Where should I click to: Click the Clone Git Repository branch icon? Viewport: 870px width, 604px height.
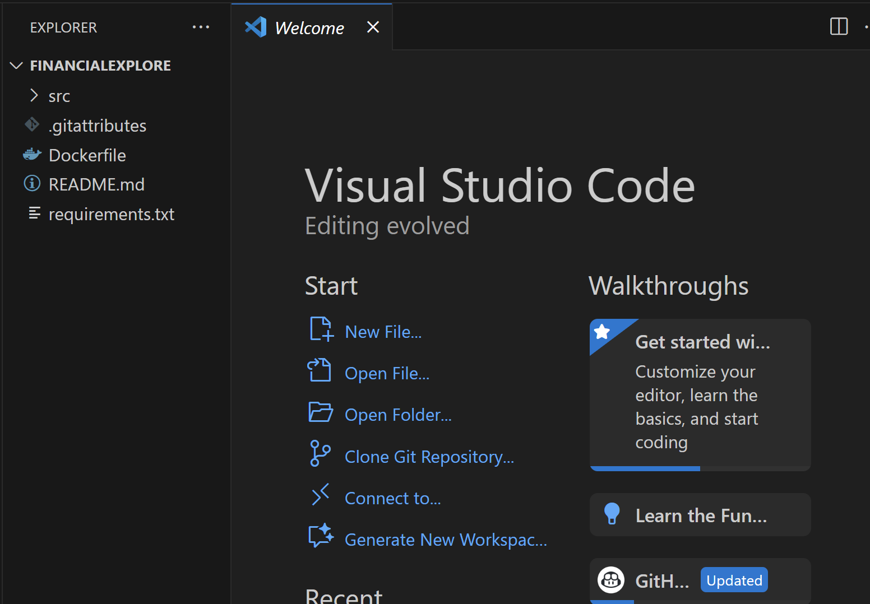point(320,454)
